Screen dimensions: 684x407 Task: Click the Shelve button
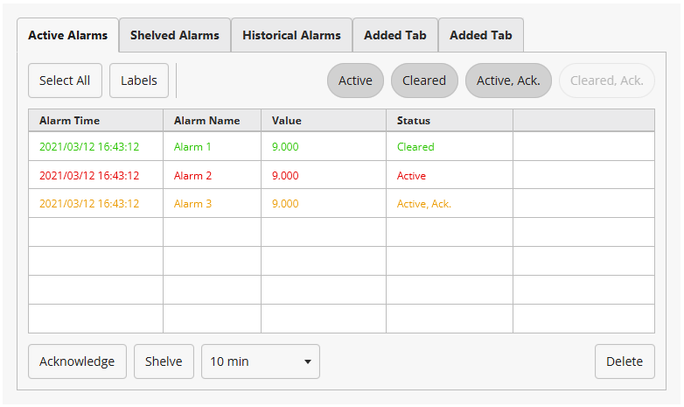click(x=164, y=361)
